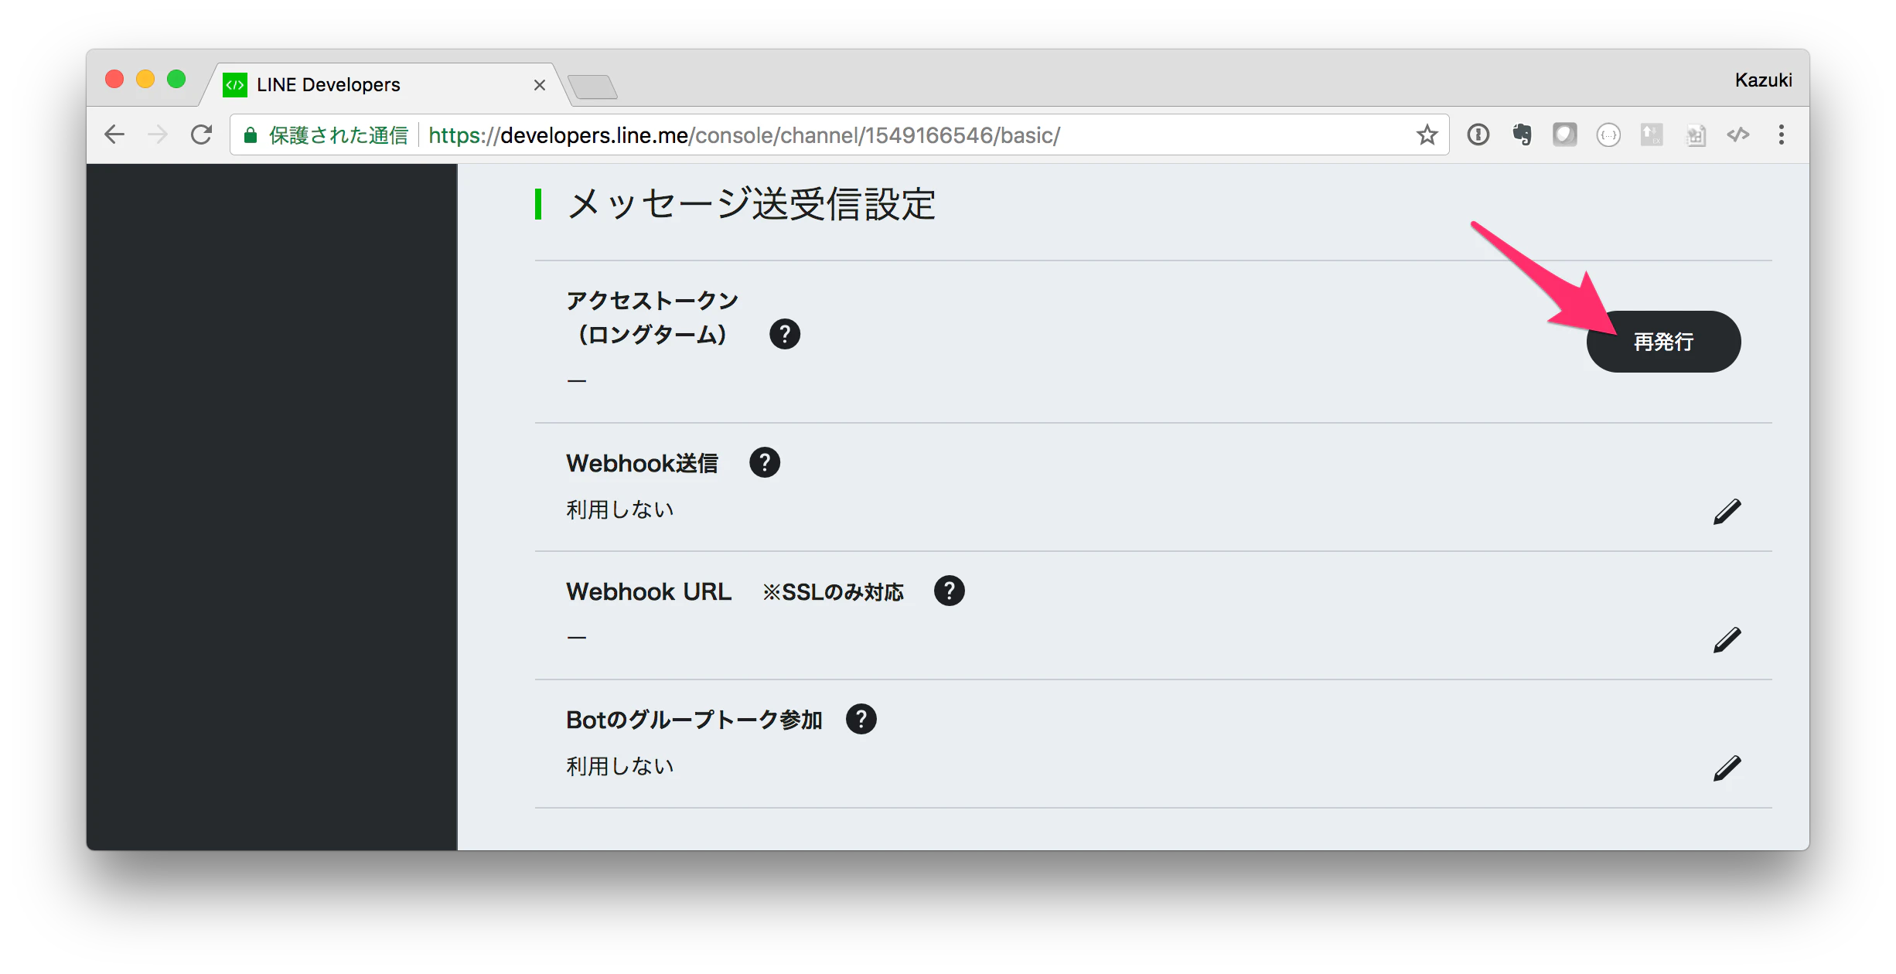Click the gray square extension icon after Evernote

(x=1564, y=135)
